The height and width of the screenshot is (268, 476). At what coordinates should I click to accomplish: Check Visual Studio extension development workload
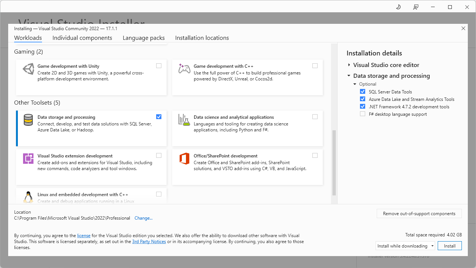click(x=159, y=156)
